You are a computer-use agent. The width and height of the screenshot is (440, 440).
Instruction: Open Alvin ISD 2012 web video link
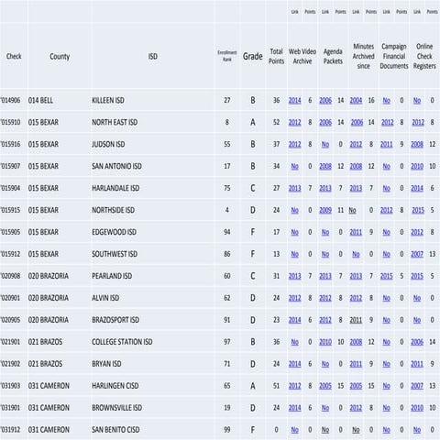point(294,298)
